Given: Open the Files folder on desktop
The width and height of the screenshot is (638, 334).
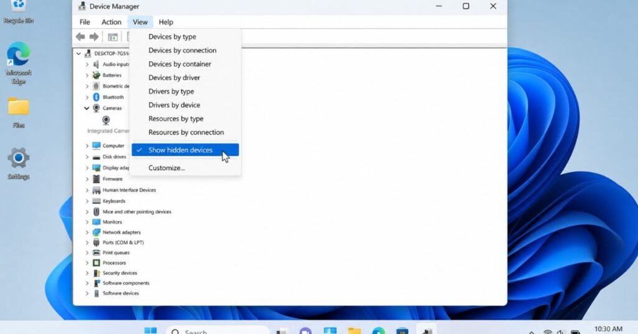Looking at the screenshot, I should (18, 113).
